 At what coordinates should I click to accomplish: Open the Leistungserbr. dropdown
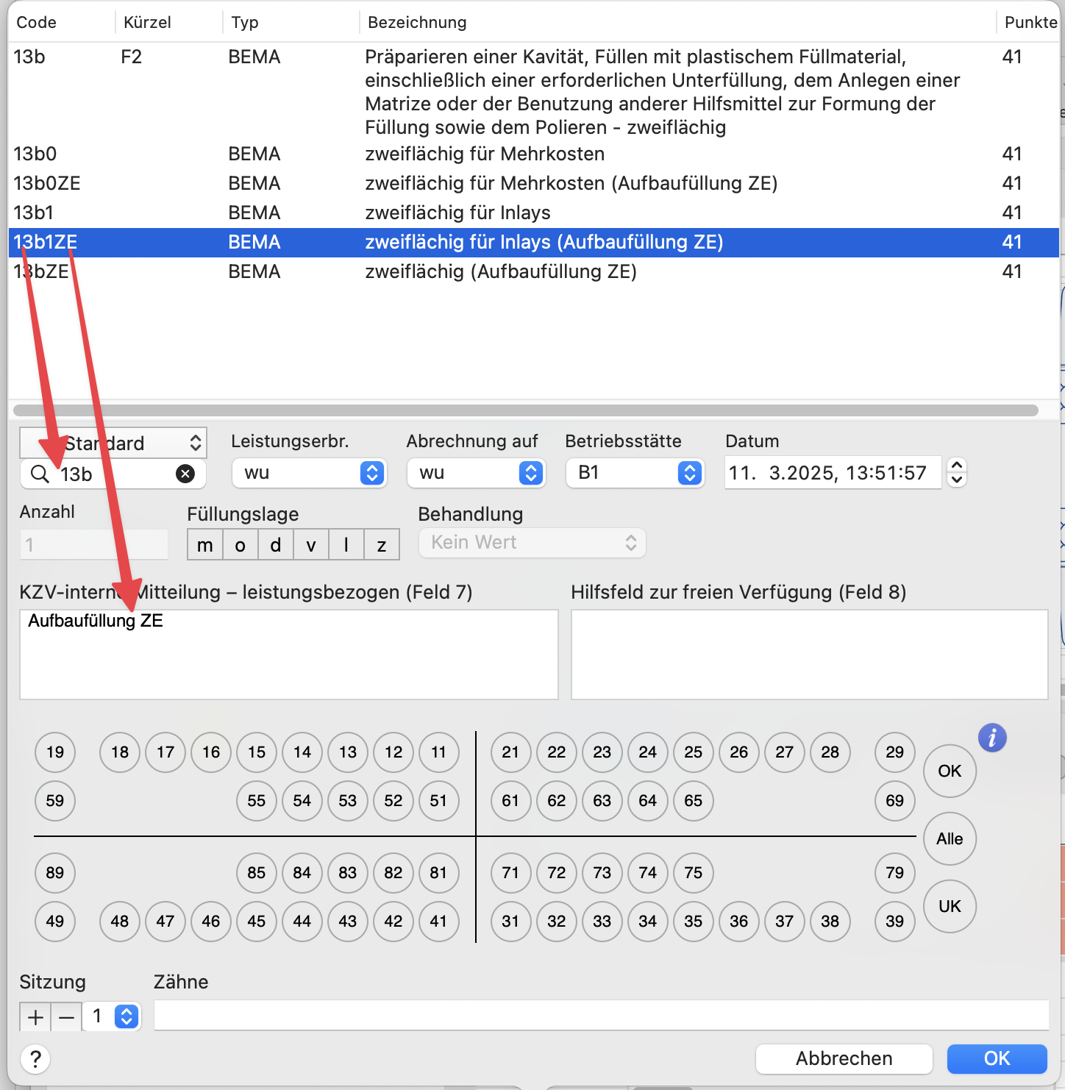click(x=309, y=473)
